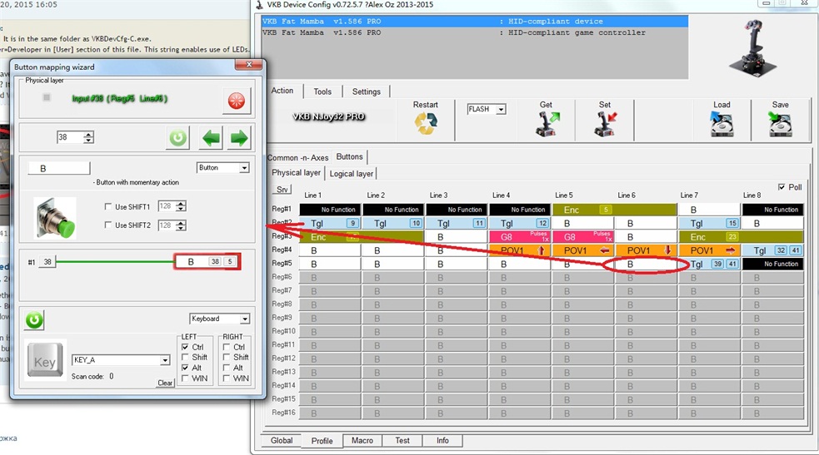Open the Keyboard mode dropdown

[245, 319]
